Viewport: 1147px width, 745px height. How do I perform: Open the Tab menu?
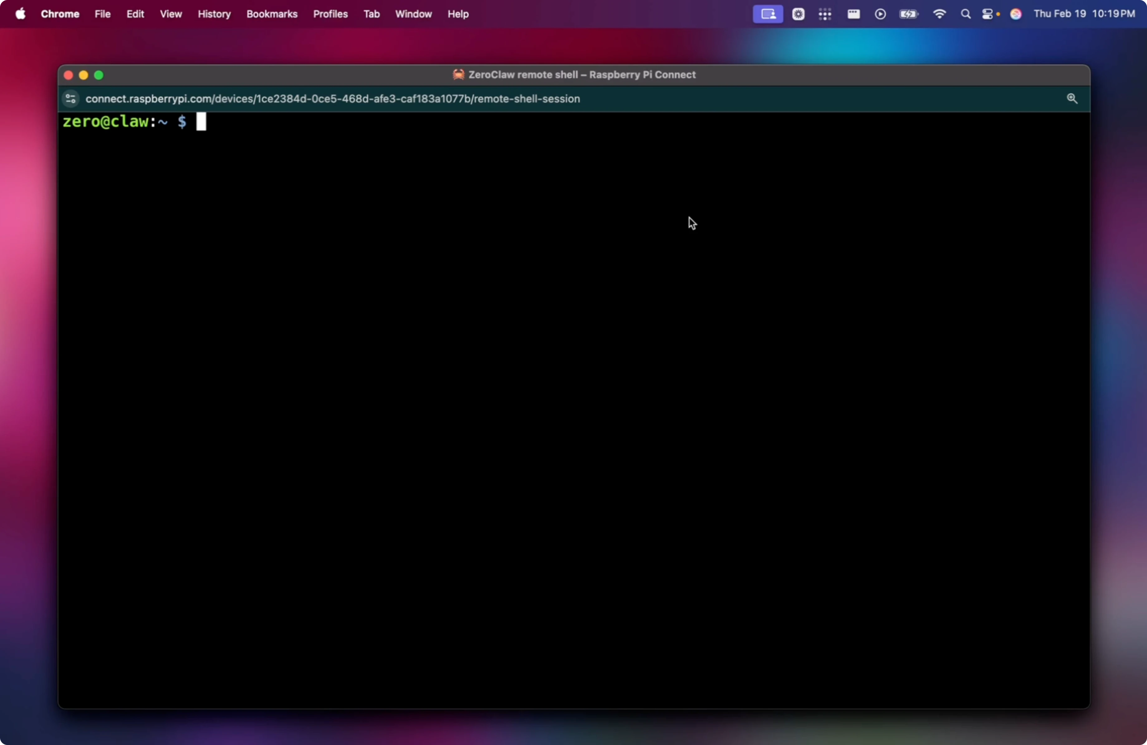(x=371, y=14)
